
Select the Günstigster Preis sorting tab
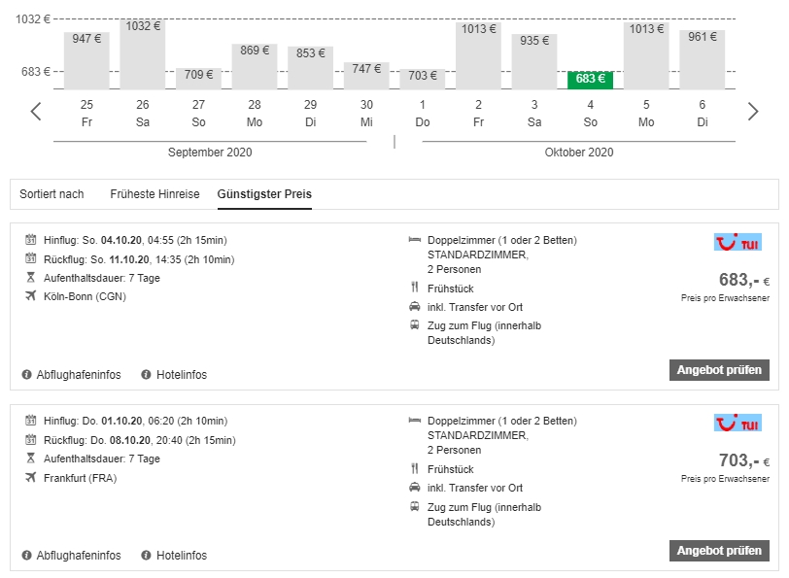(264, 194)
